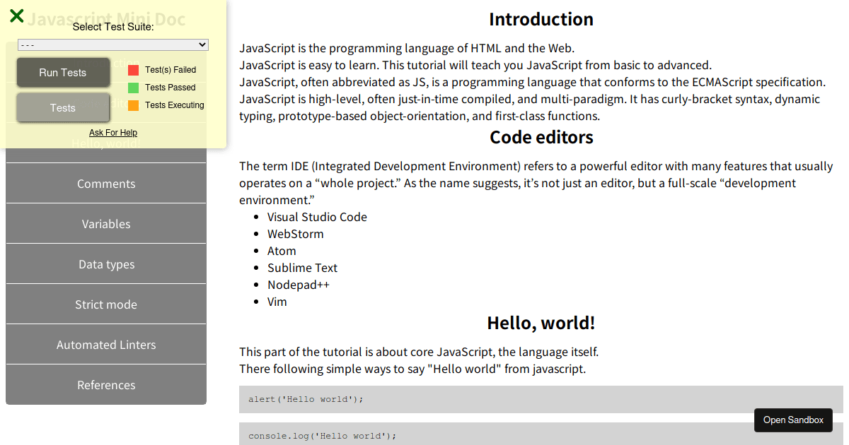Select Variables in the sidebar

click(x=105, y=223)
